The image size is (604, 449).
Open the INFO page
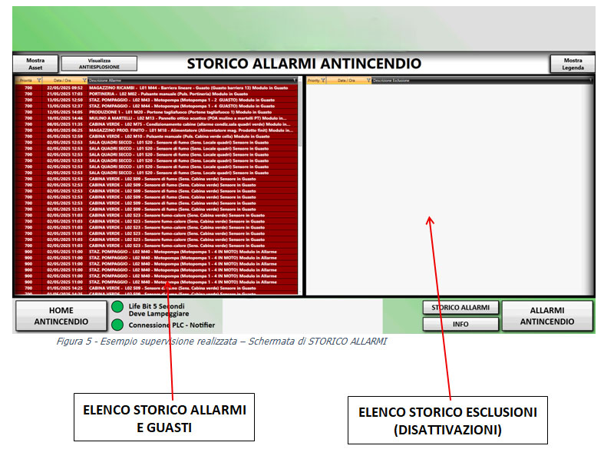(460, 324)
